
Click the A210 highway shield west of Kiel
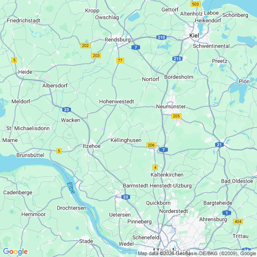161,37
